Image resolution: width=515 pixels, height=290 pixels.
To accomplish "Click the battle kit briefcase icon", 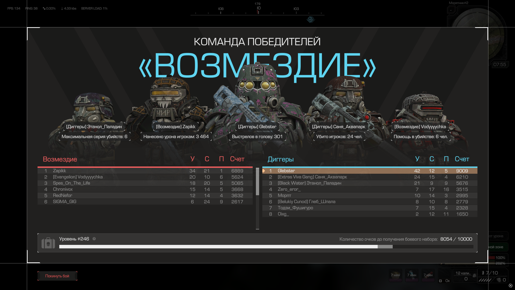I will (48, 243).
